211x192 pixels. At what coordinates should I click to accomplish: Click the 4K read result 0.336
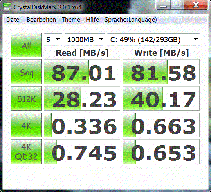pos(82,125)
